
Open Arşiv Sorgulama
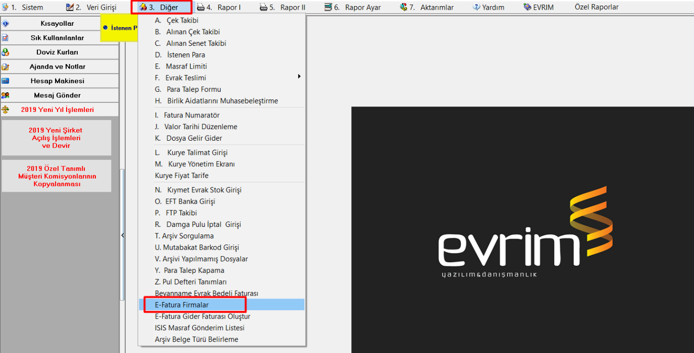coord(222,236)
